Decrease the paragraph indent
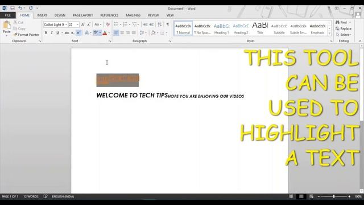364x205 pixels. [146, 24]
